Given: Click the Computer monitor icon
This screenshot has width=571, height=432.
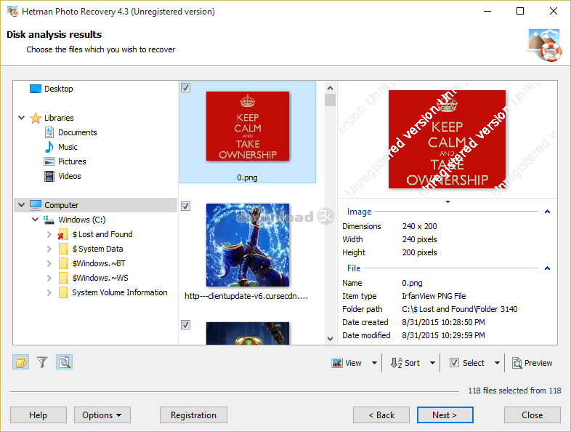Looking at the screenshot, I should [36, 205].
